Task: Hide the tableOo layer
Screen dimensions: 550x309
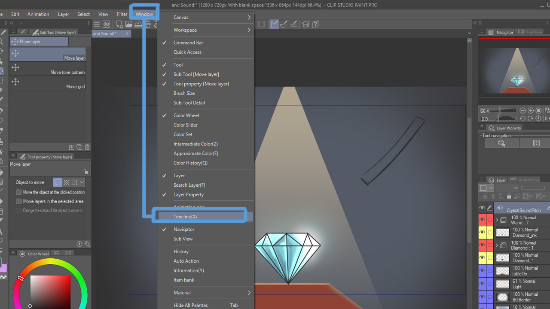Action: coord(482,271)
